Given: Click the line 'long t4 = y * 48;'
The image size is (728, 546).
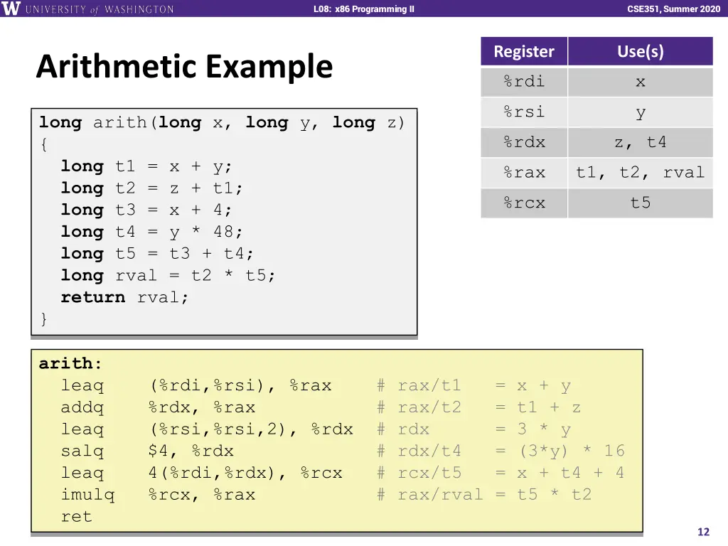Looking at the screenshot, I should click(x=151, y=232).
